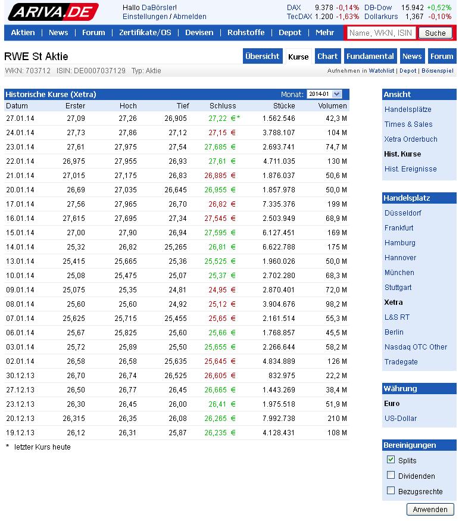Open the Times & Sales view
The image size is (459, 521).
click(408, 124)
